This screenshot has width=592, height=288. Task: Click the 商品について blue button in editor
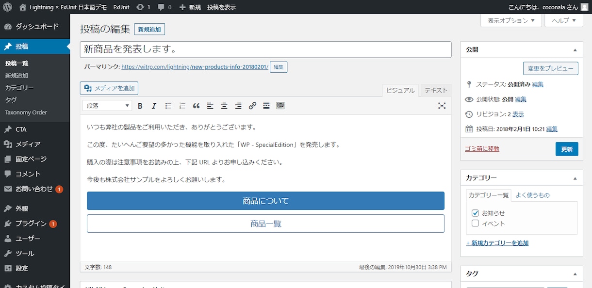[x=265, y=201]
